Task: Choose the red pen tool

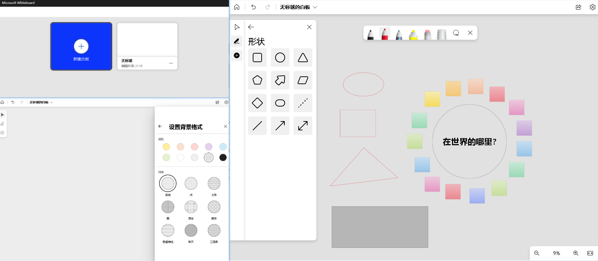Action: pyautogui.click(x=385, y=34)
